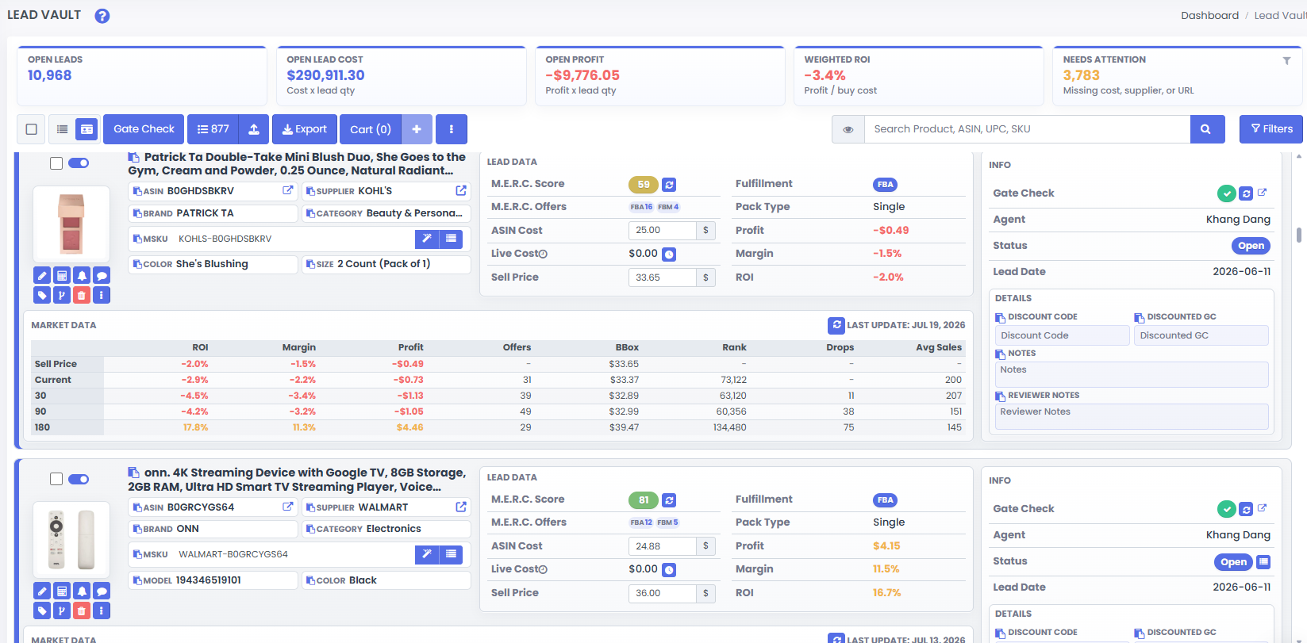
Task: Click the onn. streaming device product thumbnail
Action: click(x=71, y=539)
